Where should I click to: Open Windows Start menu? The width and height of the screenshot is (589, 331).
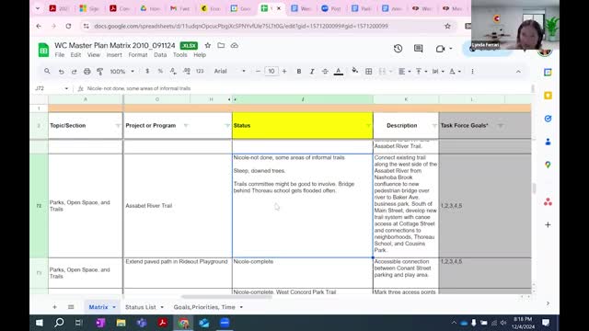pos(39,323)
